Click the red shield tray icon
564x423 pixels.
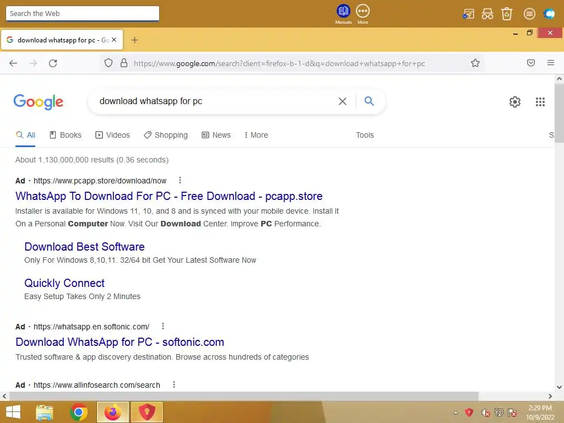pyautogui.click(x=469, y=413)
